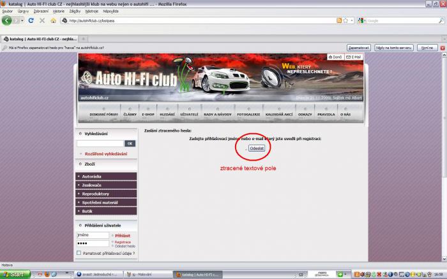The width and height of the screenshot is (447, 279).
Task: Open the Home page icon
Action: tap(53, 20)
